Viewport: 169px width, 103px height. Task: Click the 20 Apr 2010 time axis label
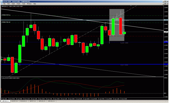click(4, 99)
